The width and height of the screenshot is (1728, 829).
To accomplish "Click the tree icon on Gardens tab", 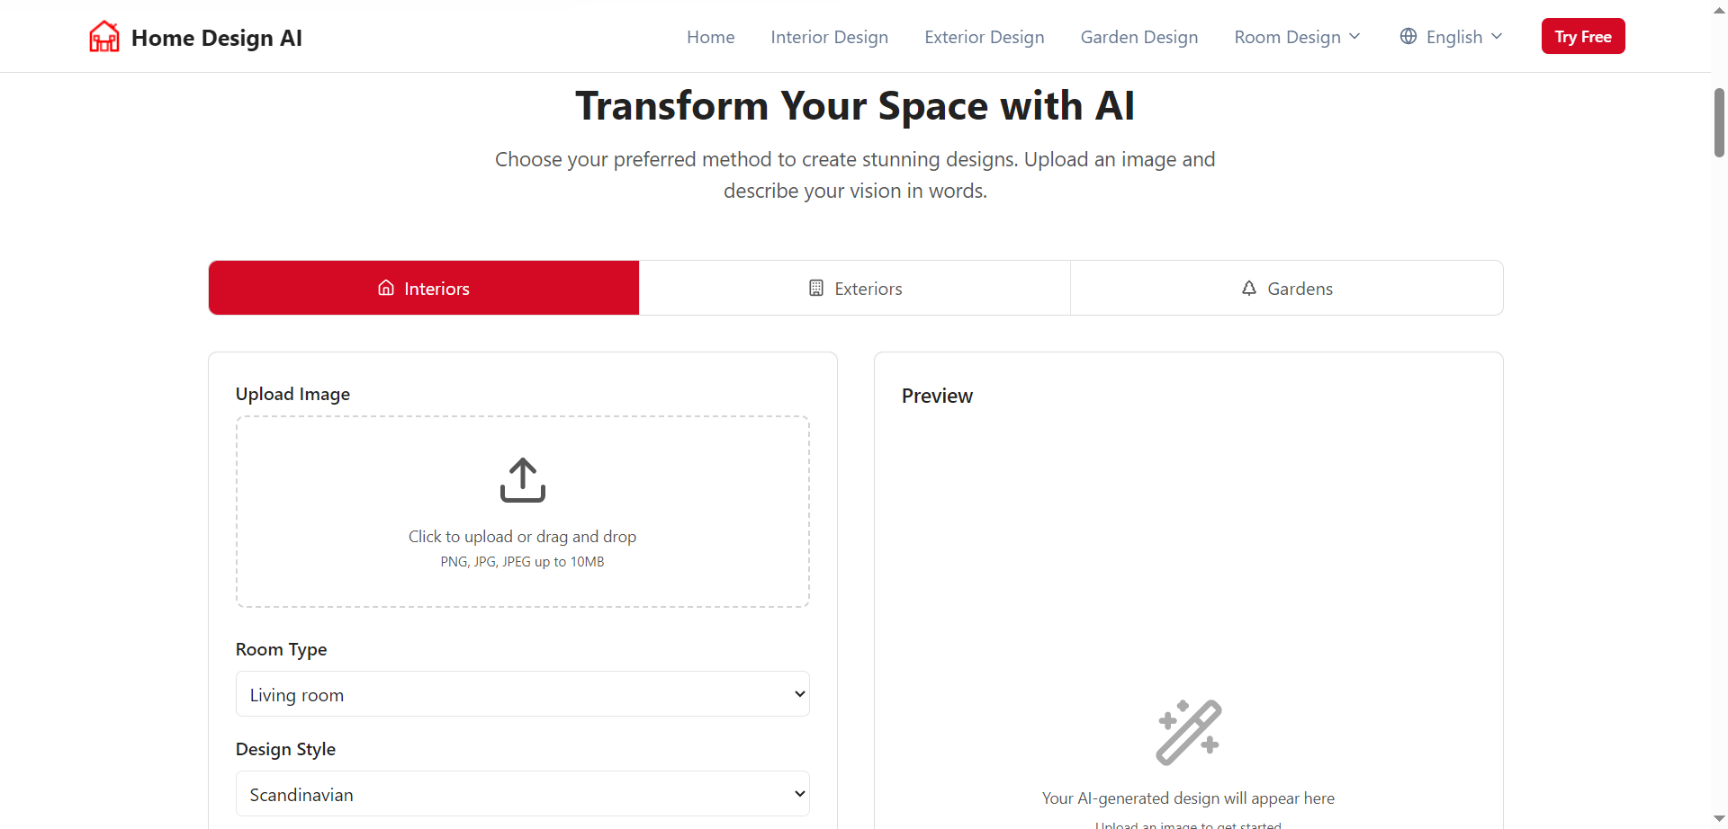I will point(1249,288).
